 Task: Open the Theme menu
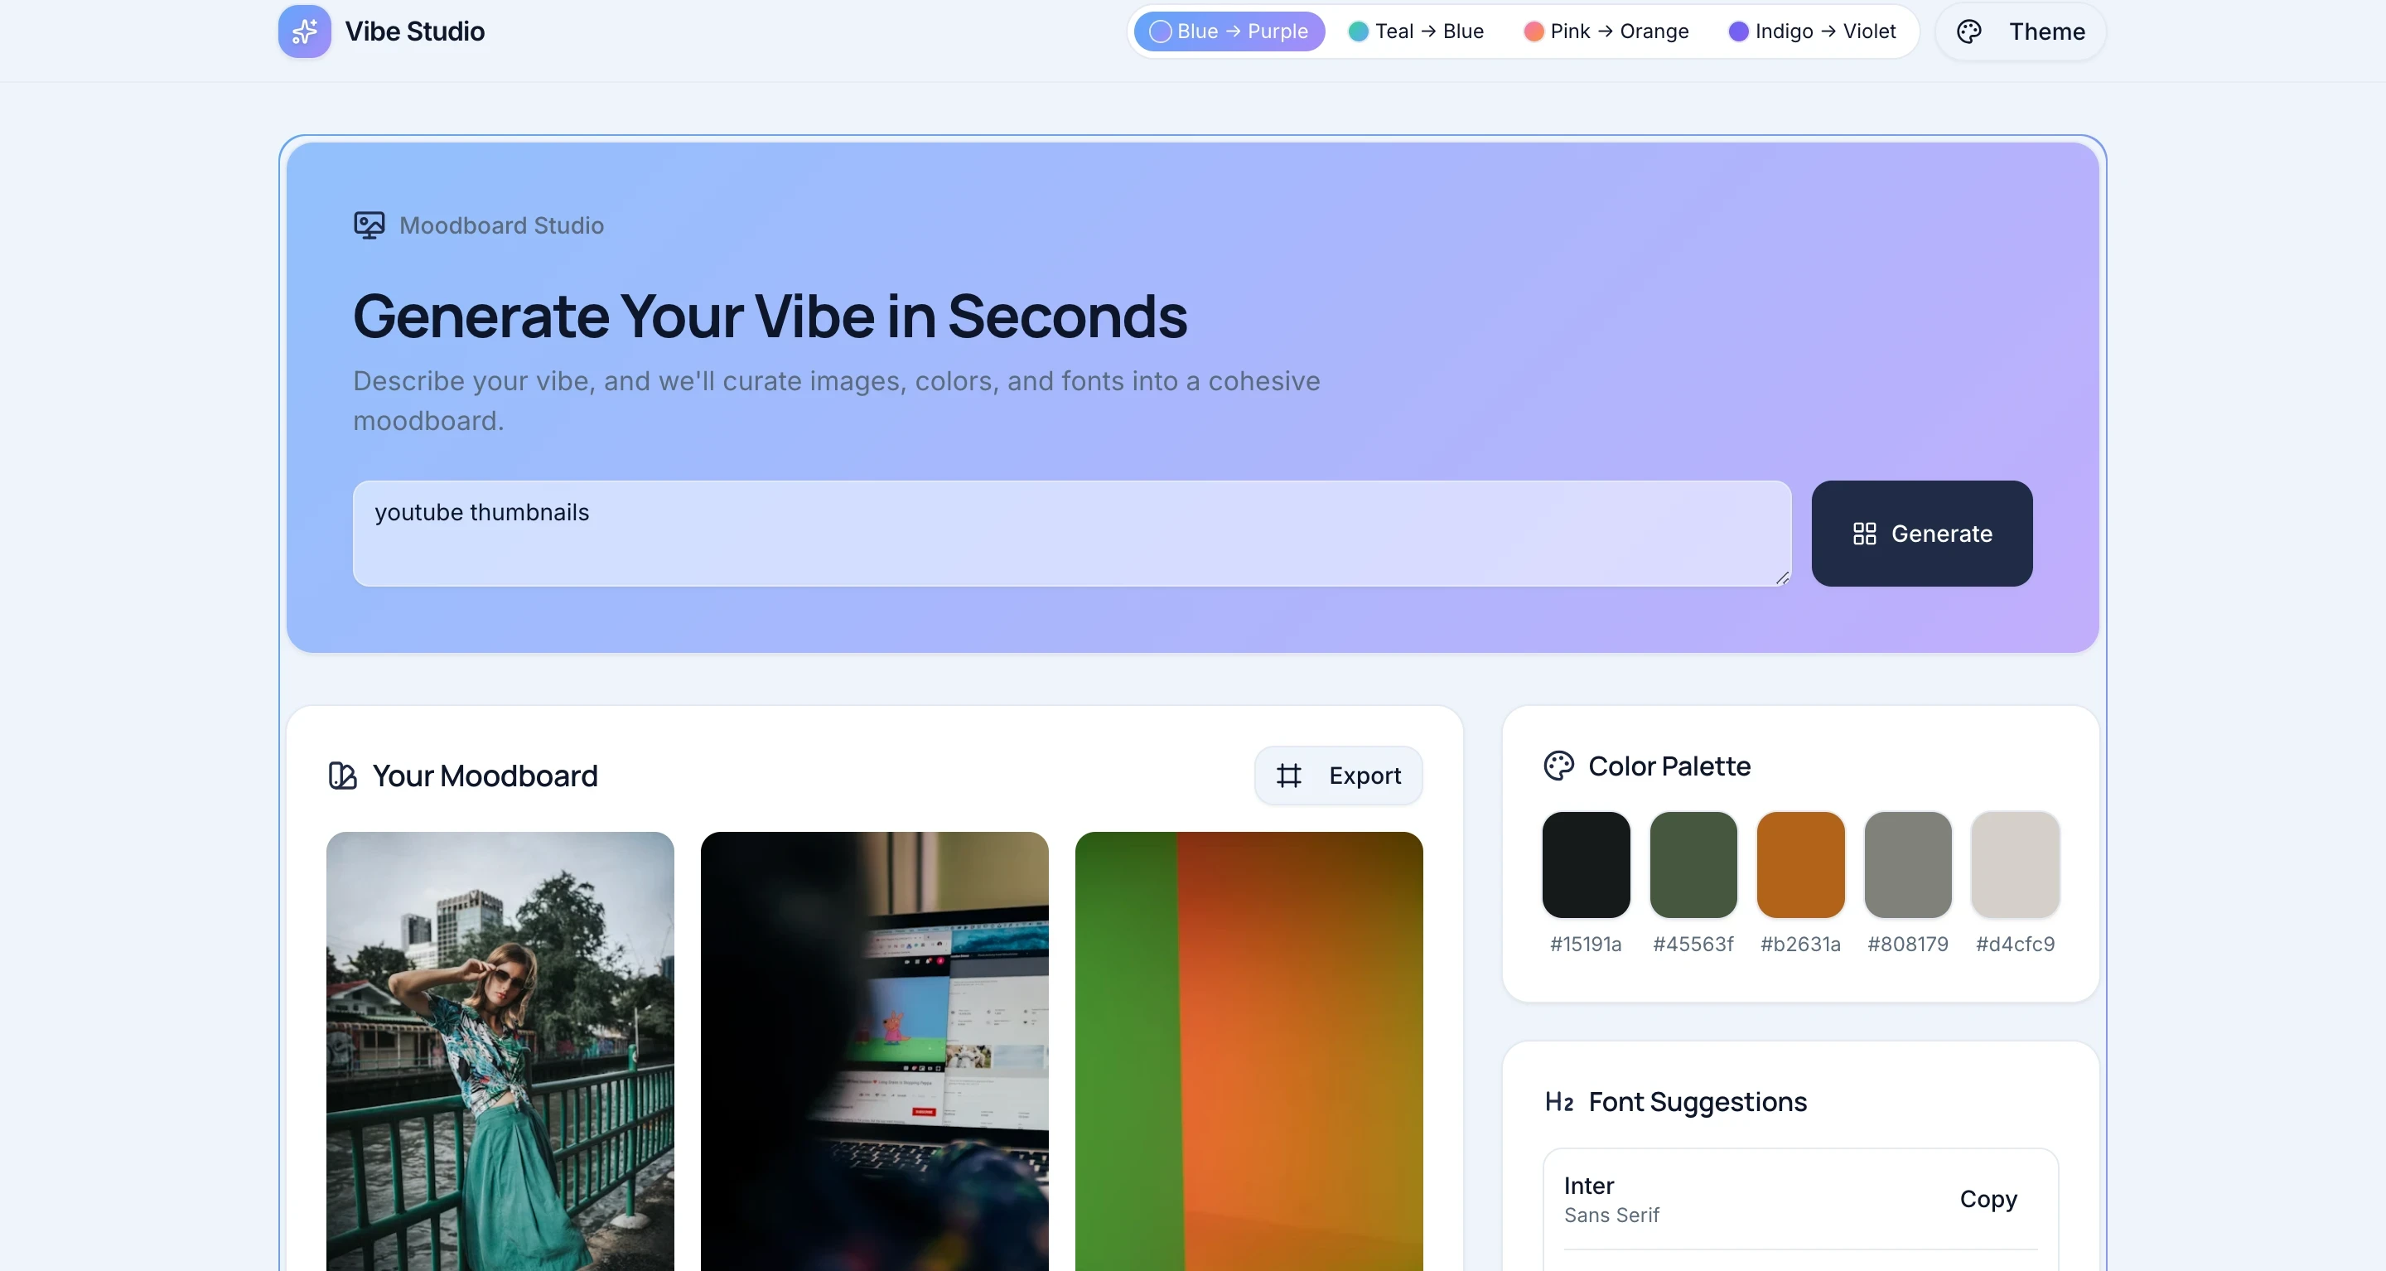click(2020, 31)
